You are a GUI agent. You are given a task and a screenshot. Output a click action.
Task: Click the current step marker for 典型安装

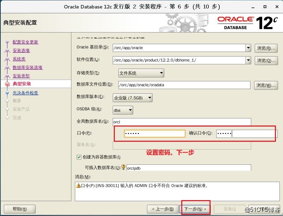tap(7, 84)
